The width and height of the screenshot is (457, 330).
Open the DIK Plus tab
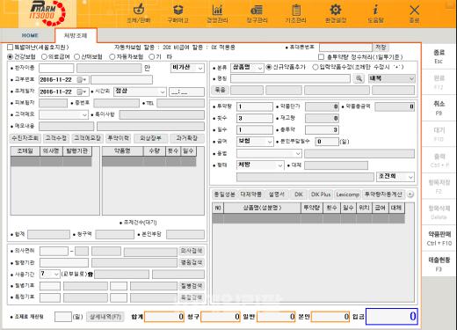click(x=321, y=194)
